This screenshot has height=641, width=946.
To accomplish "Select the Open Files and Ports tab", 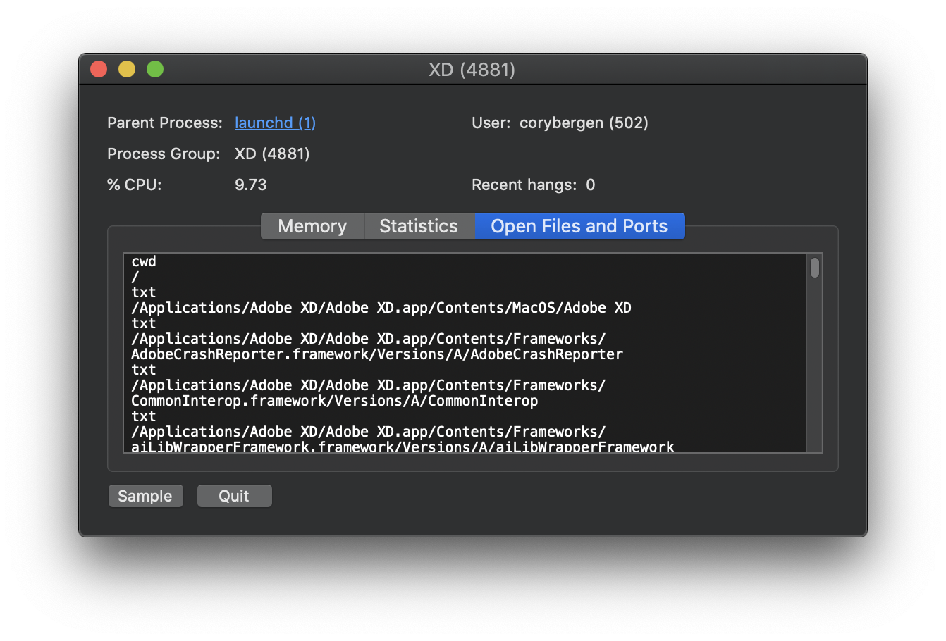I will pos(579,226).
